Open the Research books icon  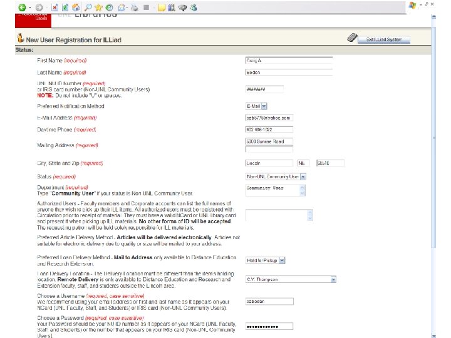(x=172, y=8)
